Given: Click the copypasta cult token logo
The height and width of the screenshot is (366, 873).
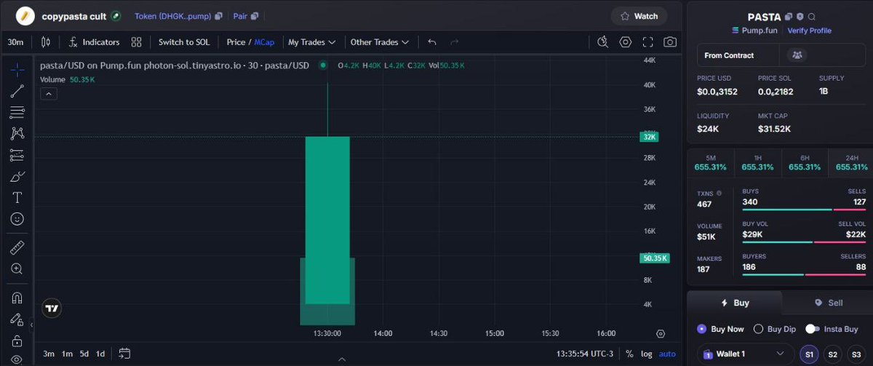Looking at the screenshot, I should [x=25, y=15].
